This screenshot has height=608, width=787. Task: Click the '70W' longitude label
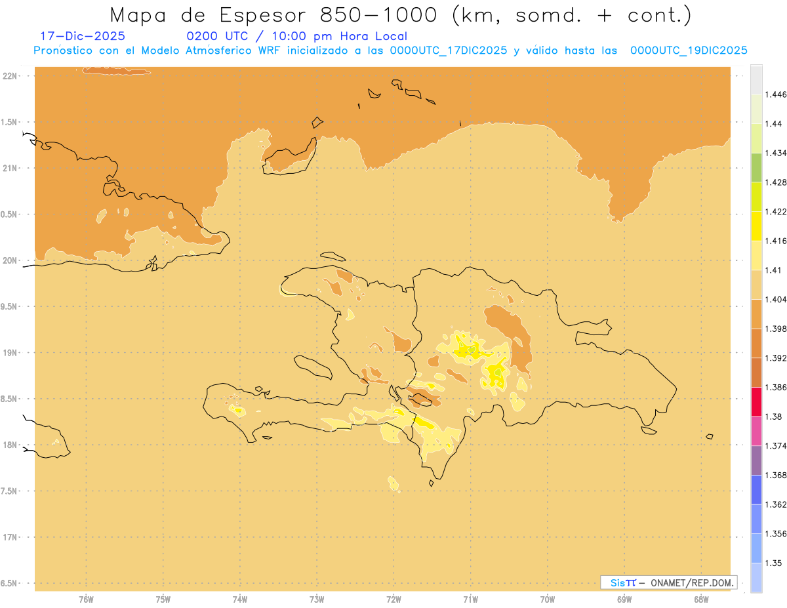[x=548, y=599]
